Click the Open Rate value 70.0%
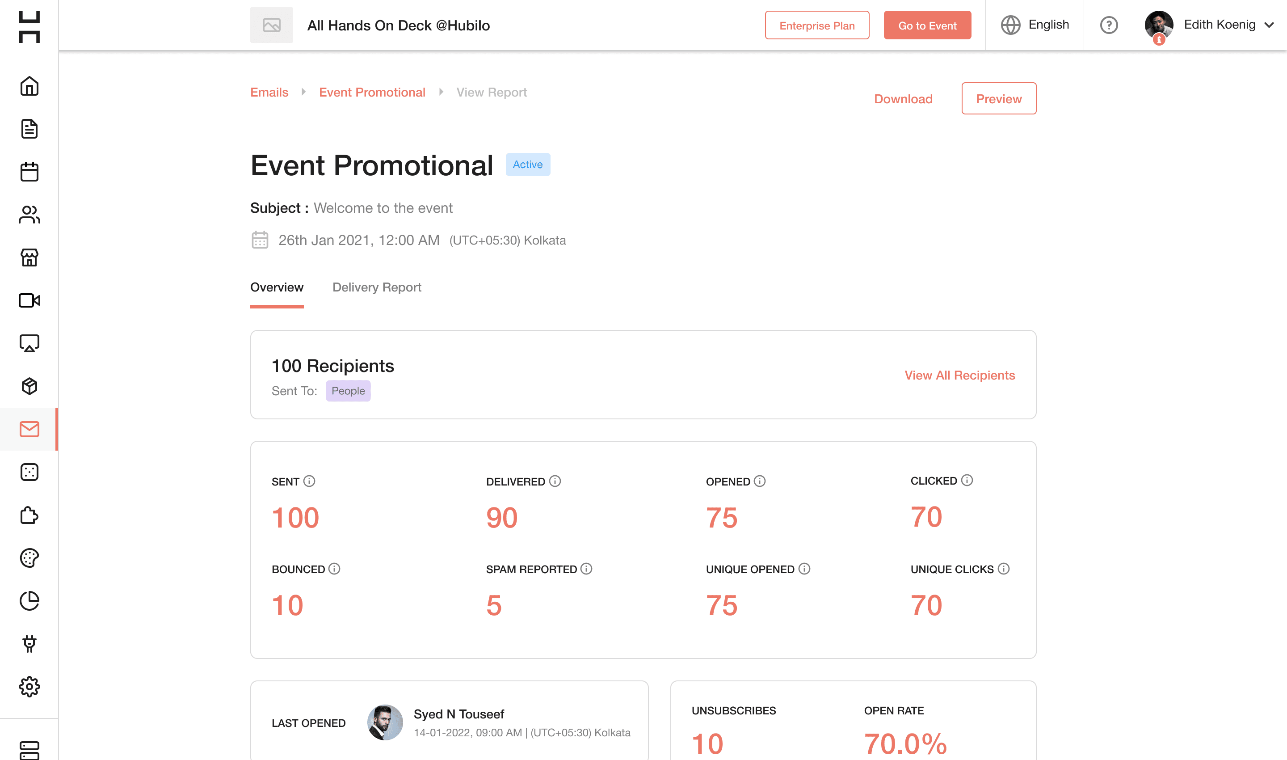This screenshot has width=1287, height=760. click(x=905, y=744)
